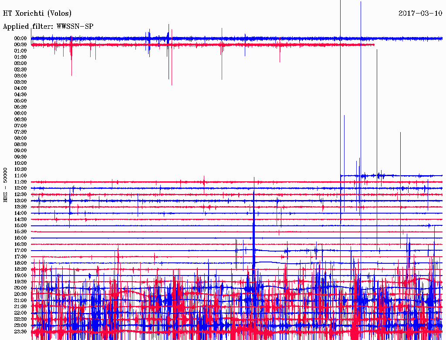Viewport: 446px width, 340px height.
Task: Click the '11:30' time label
Action: tap(20, 182)
